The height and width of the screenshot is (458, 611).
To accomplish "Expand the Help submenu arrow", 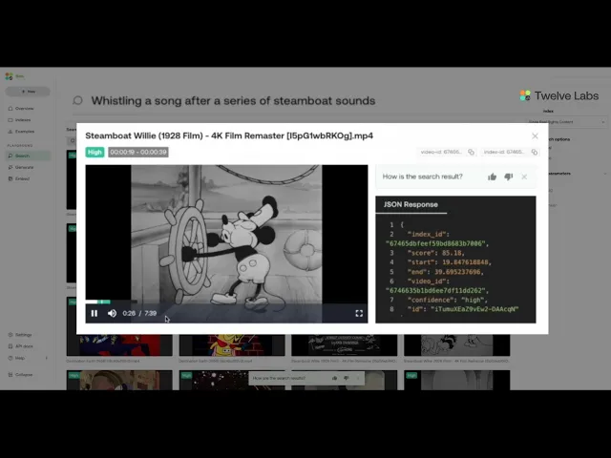I will pyautogui.click(x=47, y=358).
